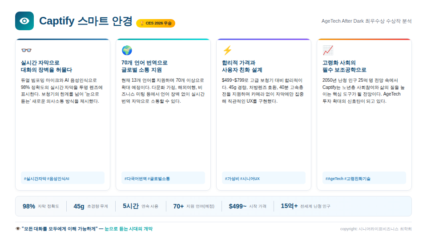427x240 pixels.
Task: Click the globe icon on translation card
Action: coord(127,50)
